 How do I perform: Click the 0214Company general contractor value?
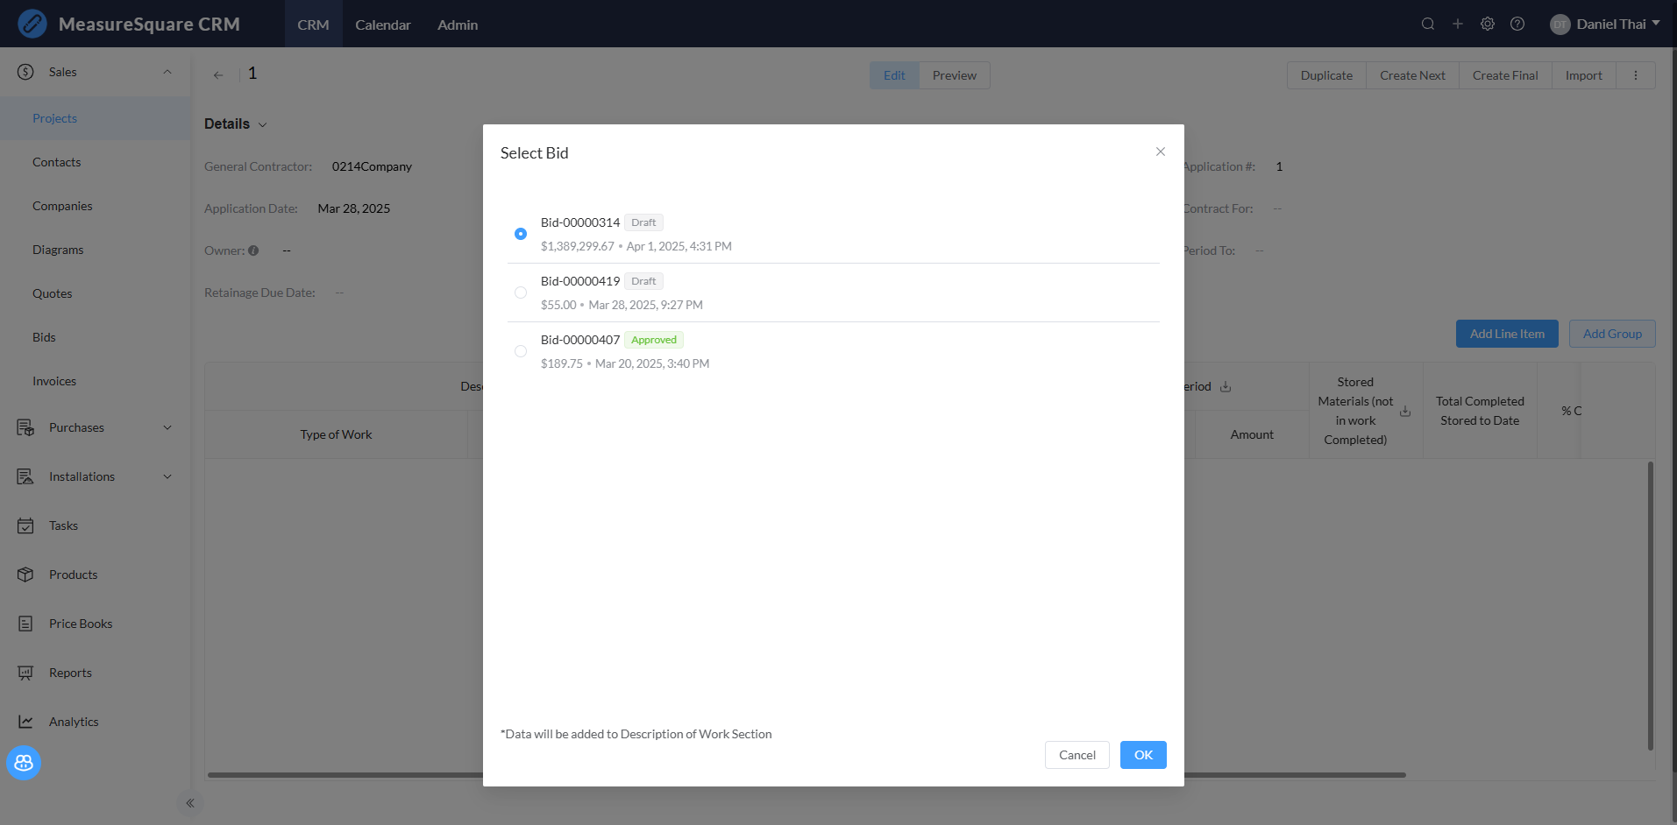[372, 166]
